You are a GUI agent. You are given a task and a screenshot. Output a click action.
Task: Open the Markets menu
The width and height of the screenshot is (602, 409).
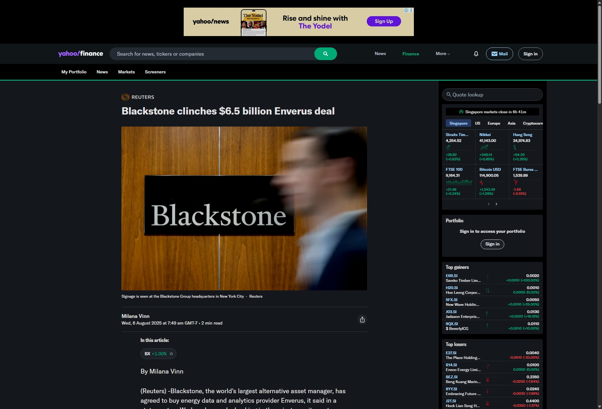[126, 72]
